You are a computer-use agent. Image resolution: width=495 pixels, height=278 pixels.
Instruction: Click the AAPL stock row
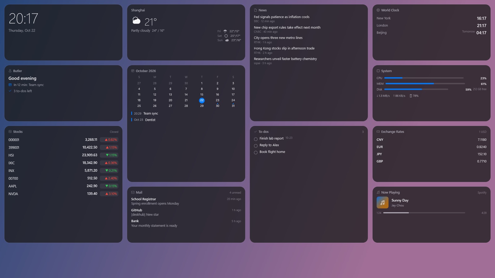(x=63, y=186)
